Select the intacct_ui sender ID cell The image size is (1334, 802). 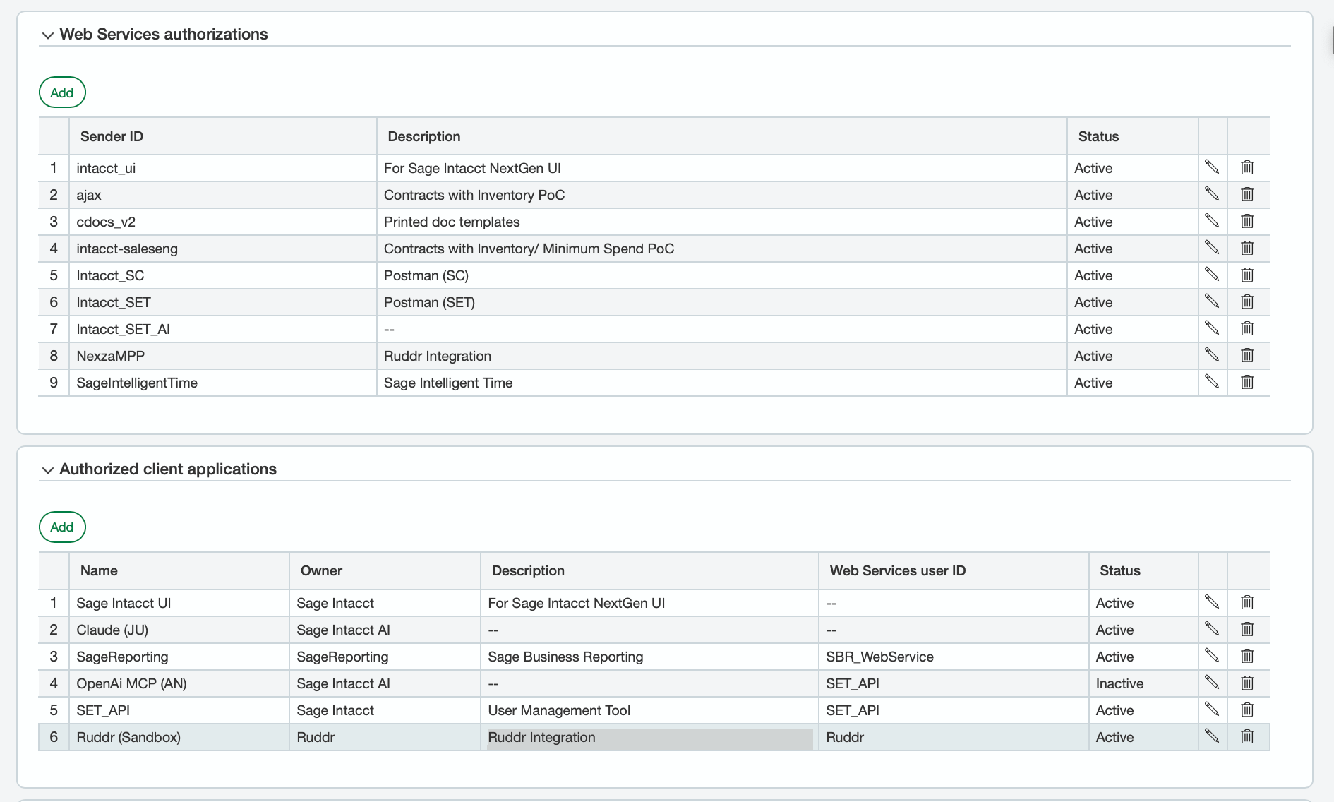coord(223,168)
